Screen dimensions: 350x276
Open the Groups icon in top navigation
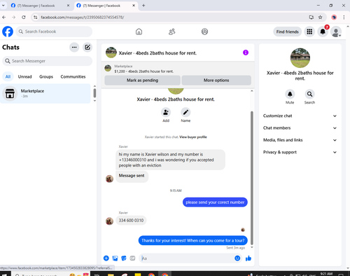204,32
